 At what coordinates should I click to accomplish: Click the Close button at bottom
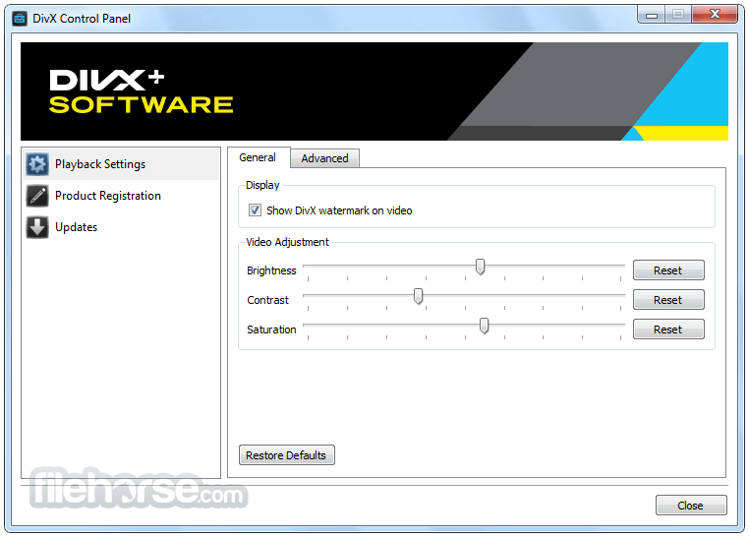(691, 506)
